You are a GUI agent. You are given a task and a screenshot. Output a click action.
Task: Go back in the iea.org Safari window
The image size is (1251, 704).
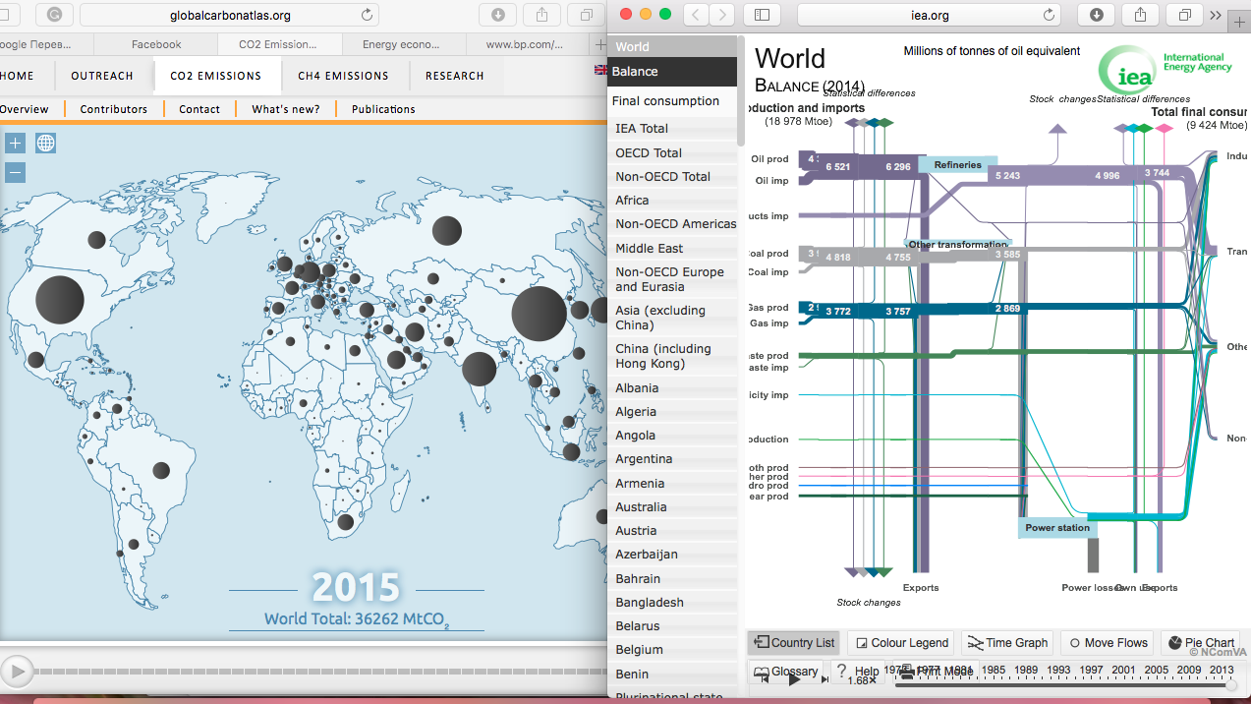(695, 15)
